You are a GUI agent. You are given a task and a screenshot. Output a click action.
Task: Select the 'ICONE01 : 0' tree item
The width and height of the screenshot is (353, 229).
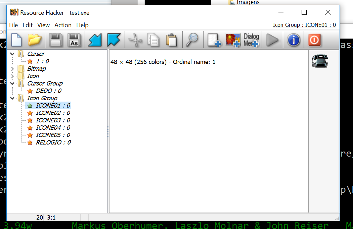[x=53, y=106]
